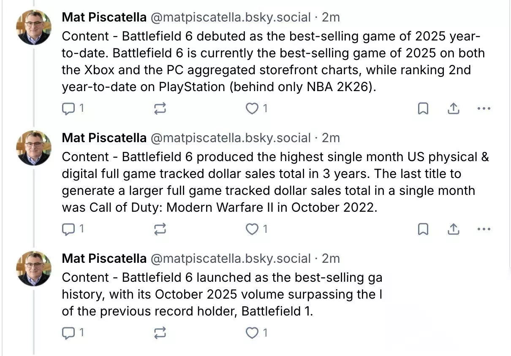The height and width of the screenshot is (356, 511).
Task: Click Mat Piscatella's name on the first post
Action: pyautogui.click(x=104, y=17)
